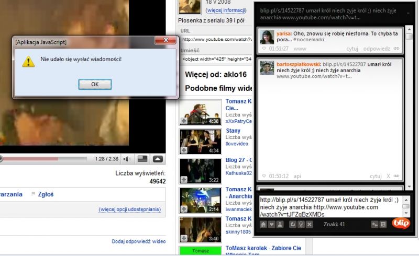Open bartoszpiatkowski's username link
Viewport: 419px width, 256px height.
pyautogui.click(x=298, y=64)
